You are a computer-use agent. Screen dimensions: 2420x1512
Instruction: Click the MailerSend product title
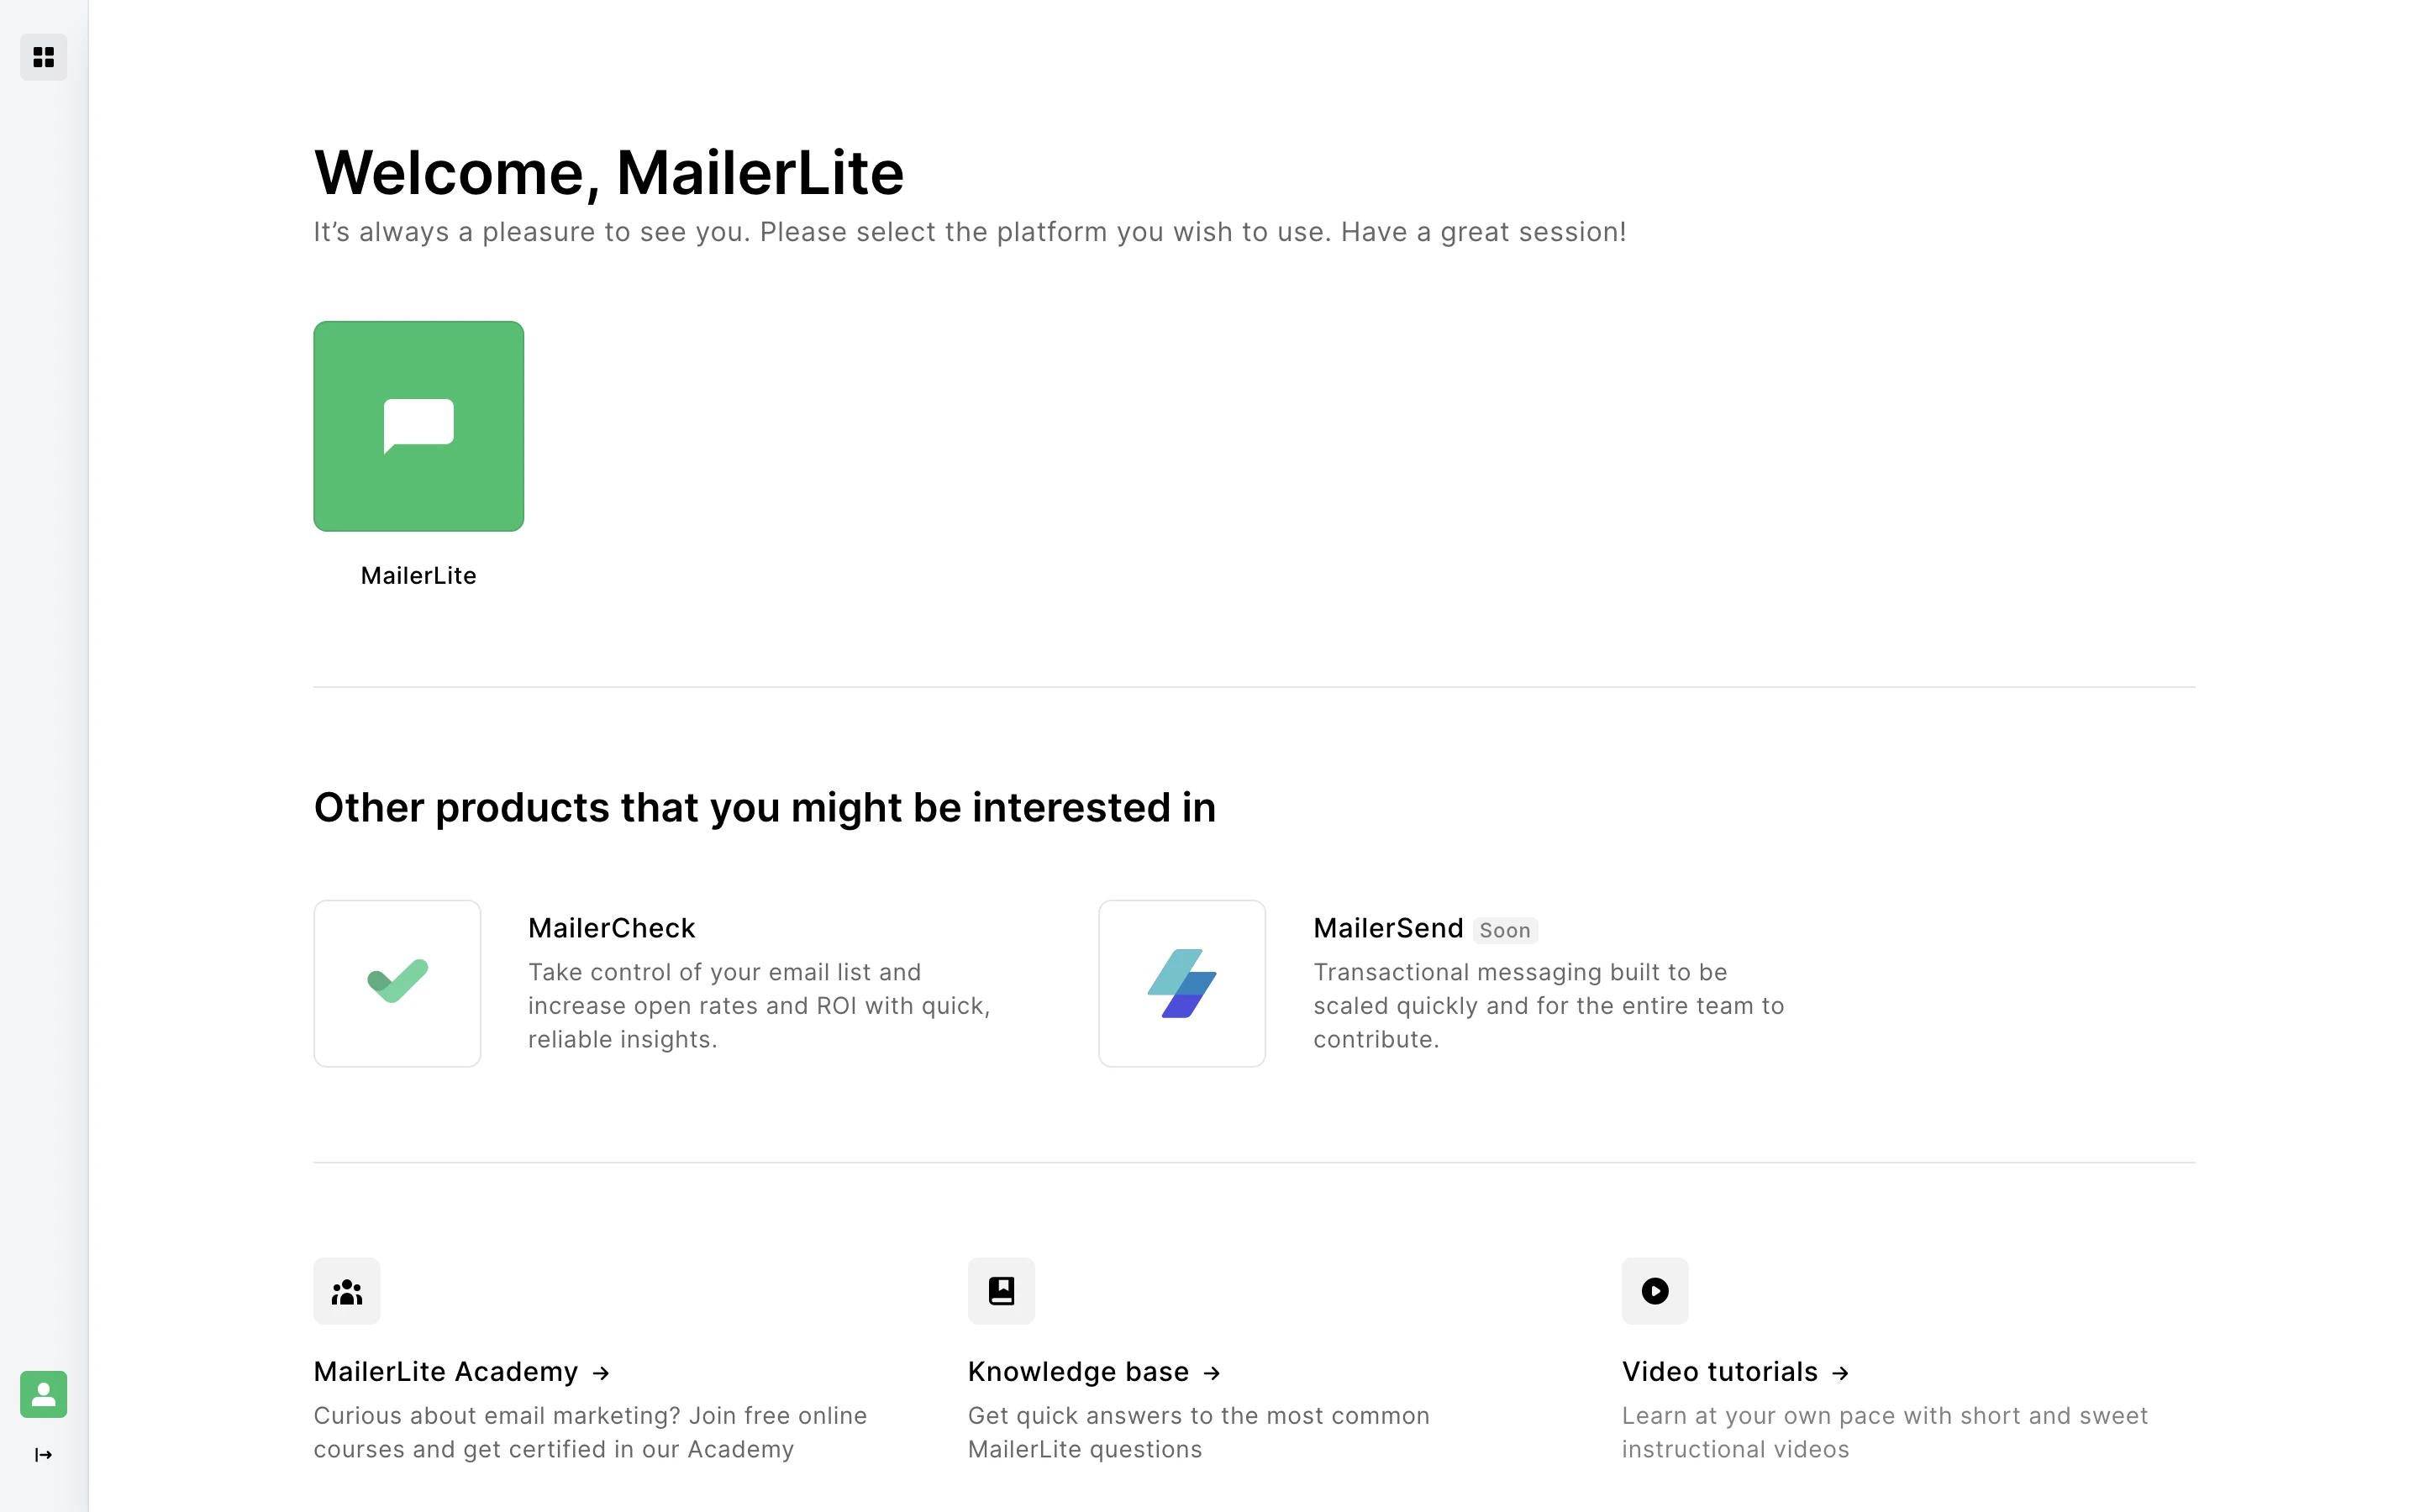[x=1388, y=928]
